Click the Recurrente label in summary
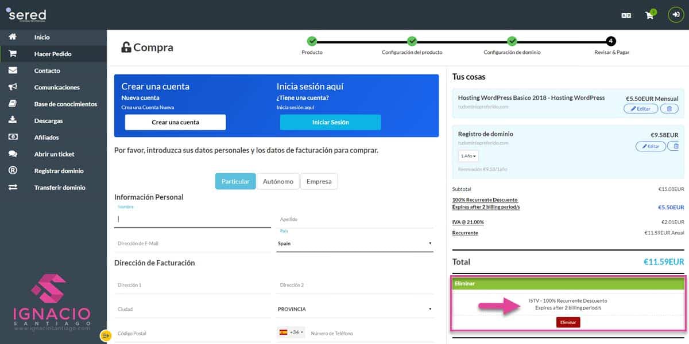This screenshot has width=689, height=344. pos(465,233)
